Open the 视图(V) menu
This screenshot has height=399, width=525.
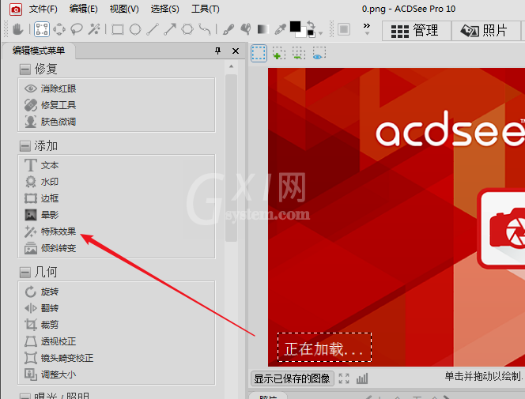click(124, 9)
